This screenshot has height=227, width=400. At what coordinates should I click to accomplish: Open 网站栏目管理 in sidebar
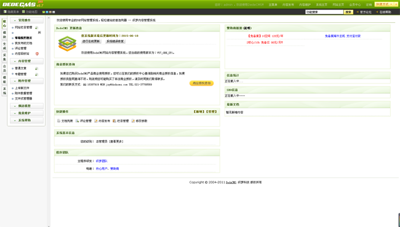click(23, 28)
